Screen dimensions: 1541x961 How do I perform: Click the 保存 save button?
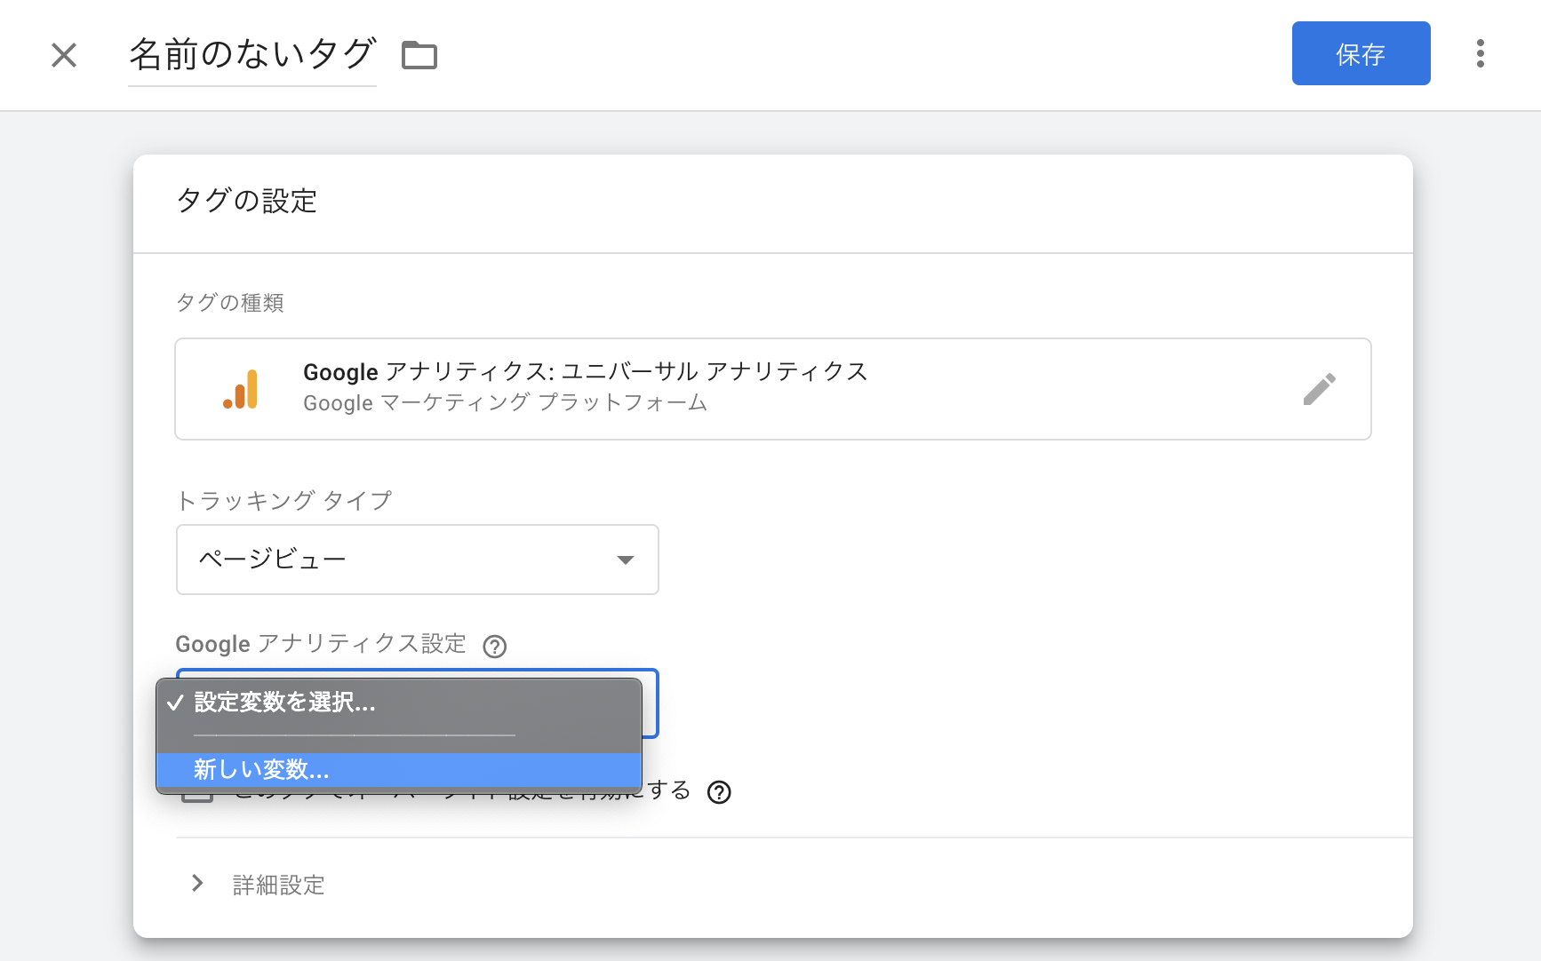click(1361, 53)
